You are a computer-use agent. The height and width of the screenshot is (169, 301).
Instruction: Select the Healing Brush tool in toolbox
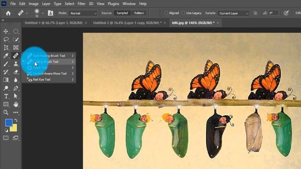coord(16,55)
